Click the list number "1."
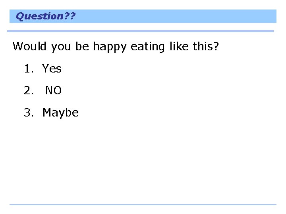Image resolution: width=286 pixels, height=214 pixels. pyautogui.click(x=29, y=69)
